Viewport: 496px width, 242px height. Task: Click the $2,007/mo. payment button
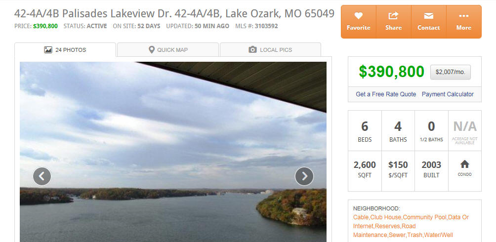click(451, 72)
